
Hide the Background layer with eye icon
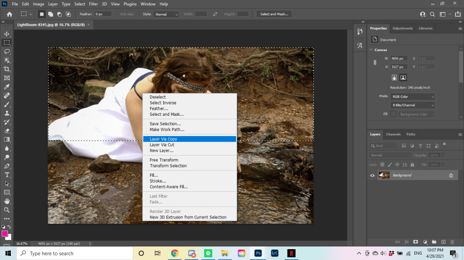372,175
